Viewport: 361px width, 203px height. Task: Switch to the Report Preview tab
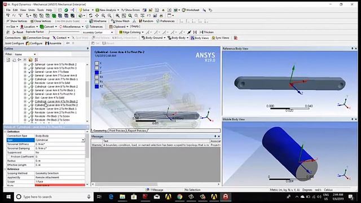tap(137, 131)
